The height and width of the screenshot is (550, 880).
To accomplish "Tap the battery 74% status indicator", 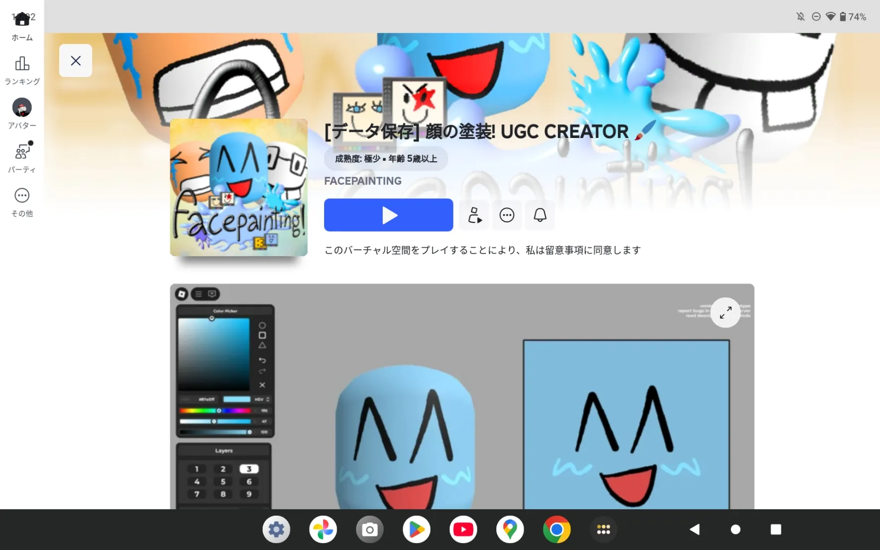I will pos(853,17).
